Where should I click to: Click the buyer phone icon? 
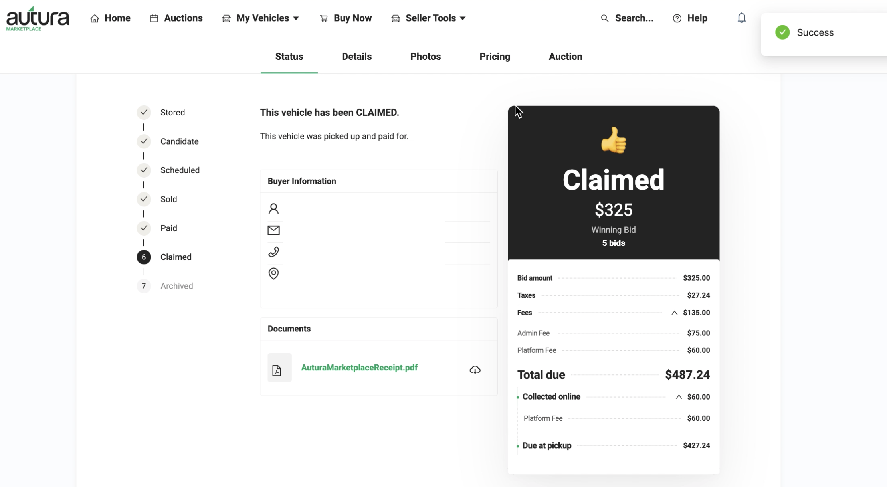(273, 252)
